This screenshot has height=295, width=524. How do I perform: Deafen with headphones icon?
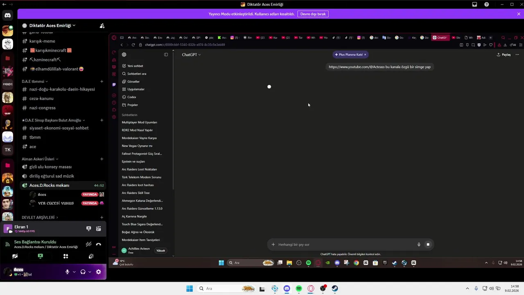click(x=83, y=272)
